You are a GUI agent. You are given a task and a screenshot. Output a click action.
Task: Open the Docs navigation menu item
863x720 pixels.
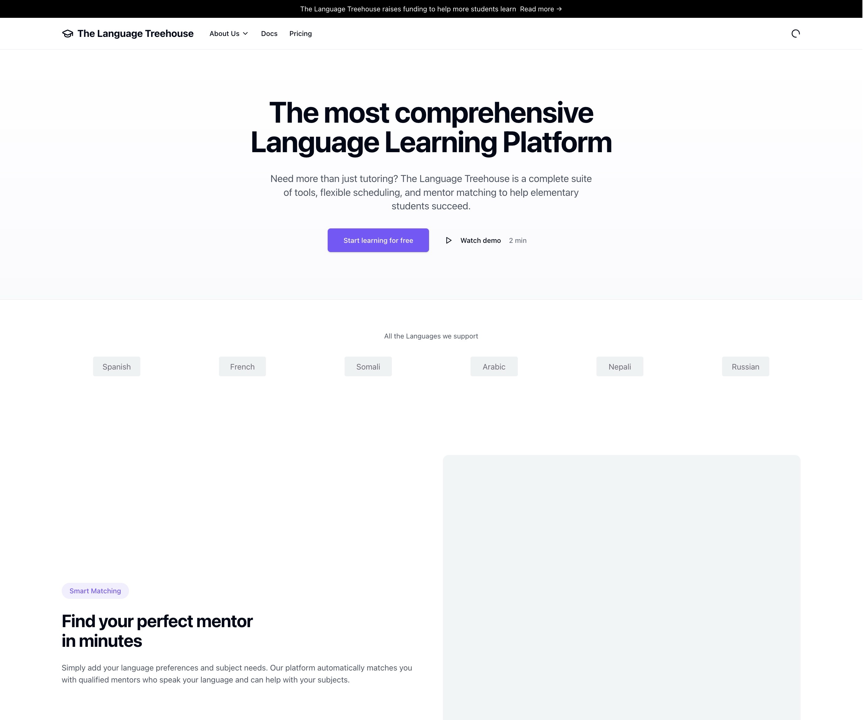(269, 33)
